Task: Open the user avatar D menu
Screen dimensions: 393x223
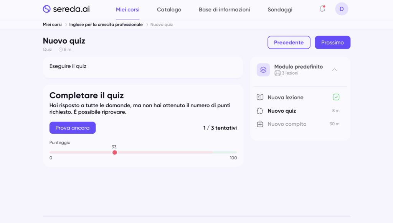Action: [x=342, y=9]
